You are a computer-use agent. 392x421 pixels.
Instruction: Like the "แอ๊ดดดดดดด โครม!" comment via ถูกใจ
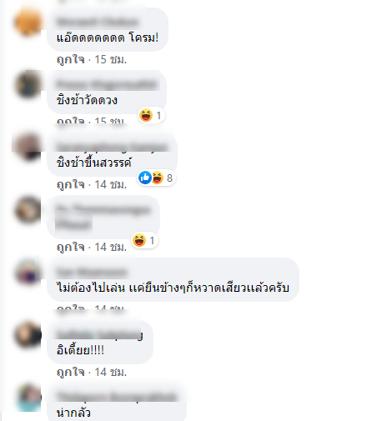pos(71,59)
